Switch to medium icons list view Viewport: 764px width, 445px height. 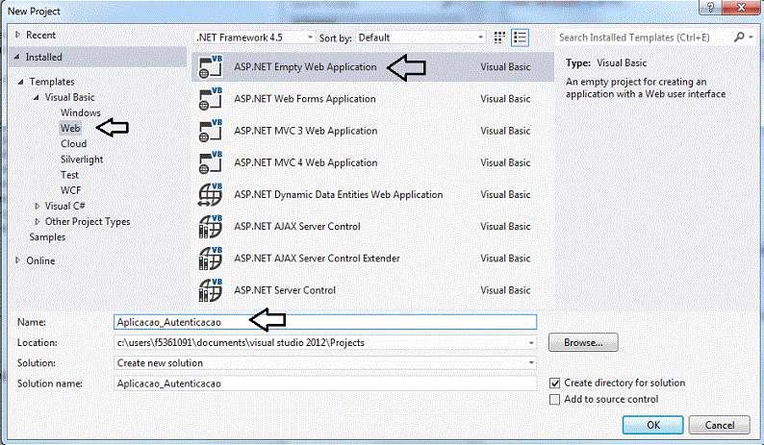[520, 37]
